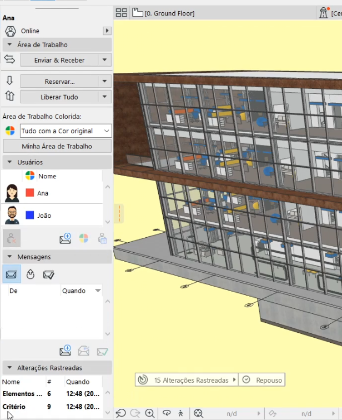Click the new message icon below users list

coord(65,239)
